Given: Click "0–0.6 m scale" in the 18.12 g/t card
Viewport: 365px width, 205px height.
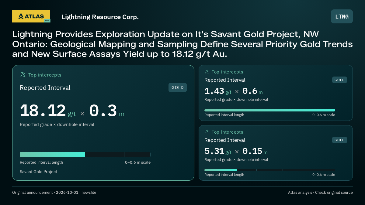Looking at the screenshot, I should (138, 162).
